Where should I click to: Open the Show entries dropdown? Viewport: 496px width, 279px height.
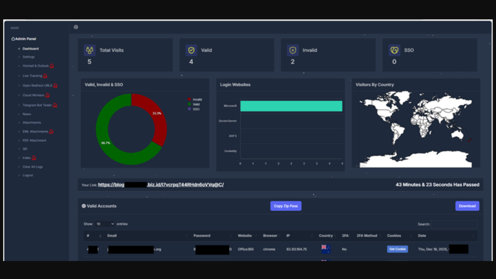pyautogui.click(x=105, y=224)
